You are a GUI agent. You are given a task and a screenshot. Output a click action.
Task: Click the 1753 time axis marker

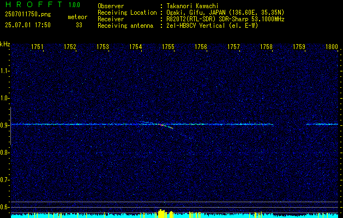click(x=103, y=47)
